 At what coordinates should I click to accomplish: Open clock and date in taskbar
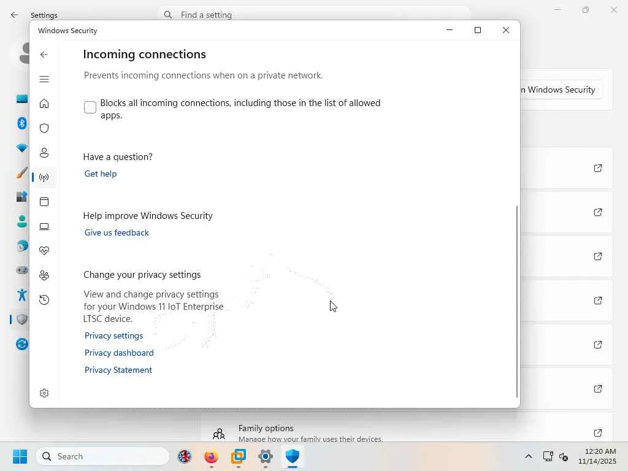point(597,456)
